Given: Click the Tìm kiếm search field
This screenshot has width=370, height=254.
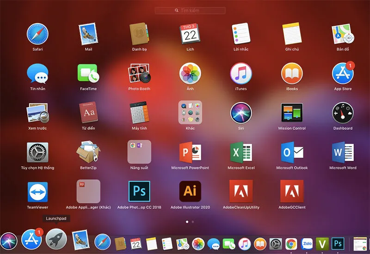Looking at the screenshot, I should coord(190,10).
